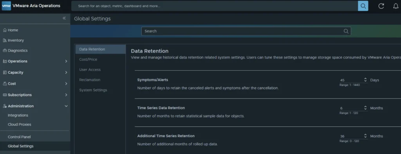Click the Home house icon
Viewport: 401px width, 154px height.
[x=5, y=30]
